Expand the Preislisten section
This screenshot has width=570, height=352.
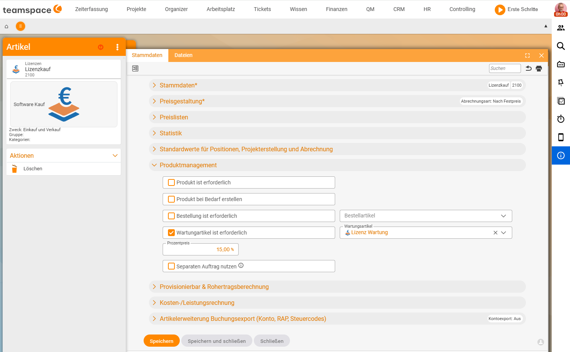pos(337,117)
